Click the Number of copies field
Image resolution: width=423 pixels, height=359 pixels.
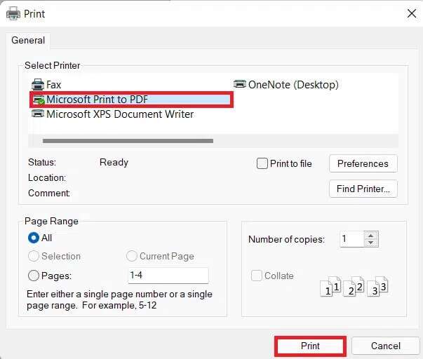(x=352, y=239)
